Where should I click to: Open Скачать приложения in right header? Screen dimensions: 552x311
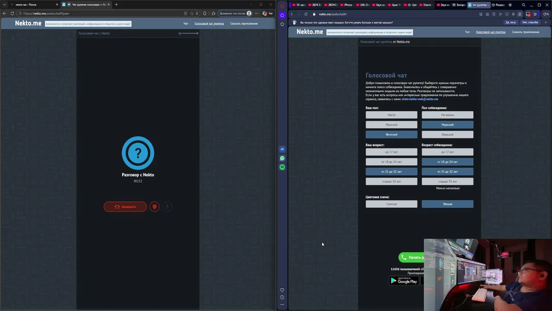point(525,32)
